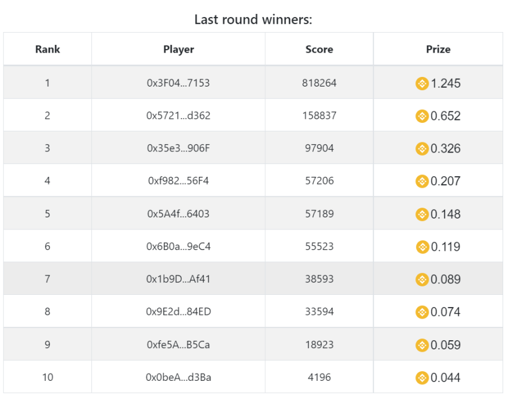Click the BNB coin icon beside 0.207

pyautogui.click(x=422, y=182)
